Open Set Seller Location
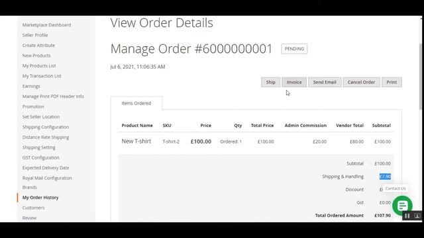The height and width of the screenshot is (238, 424). (41, 117)
